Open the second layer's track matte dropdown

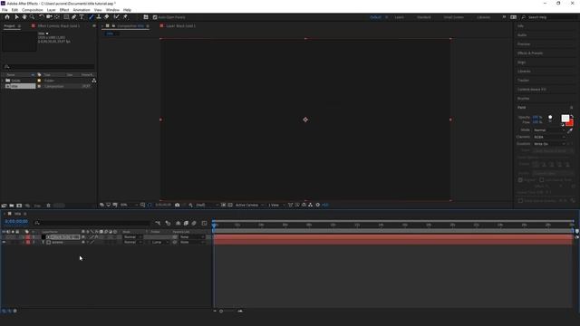[159, 242]
